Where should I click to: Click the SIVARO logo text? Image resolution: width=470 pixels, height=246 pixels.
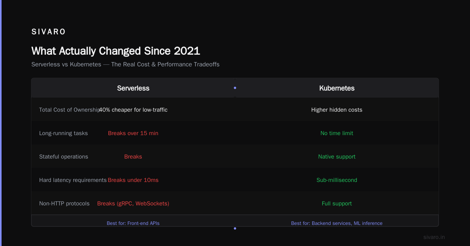click(49, 32)
